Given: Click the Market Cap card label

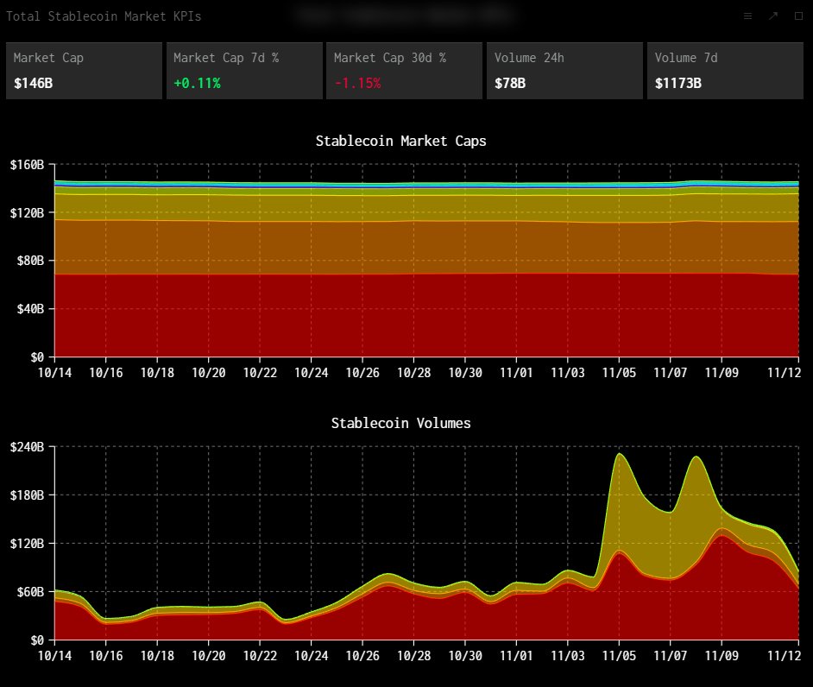Looking at the screenshot, I should click(x=48, y=58).
